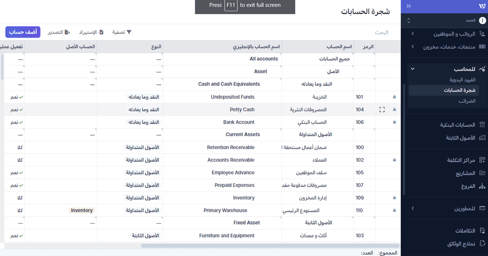Image resolution: width=488 pixels, height=256 pixels.
Task: Open the Import (الإستيراد) option
Action: [x=91, y=32]
